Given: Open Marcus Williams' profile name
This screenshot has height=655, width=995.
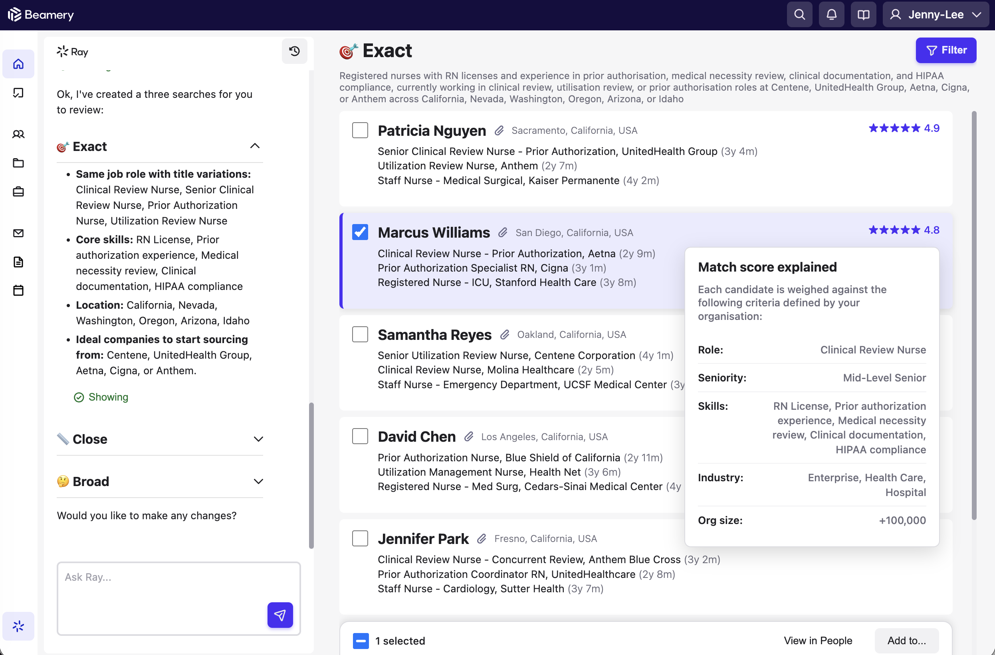Looking at the screenshot, I should tap(434, 232).
